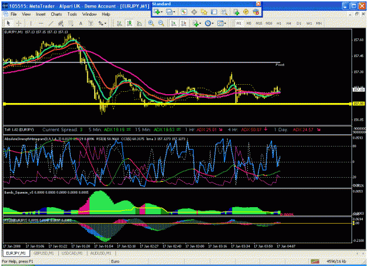Choose the Fibonacci retracement tool

click(x=71, y=23)
